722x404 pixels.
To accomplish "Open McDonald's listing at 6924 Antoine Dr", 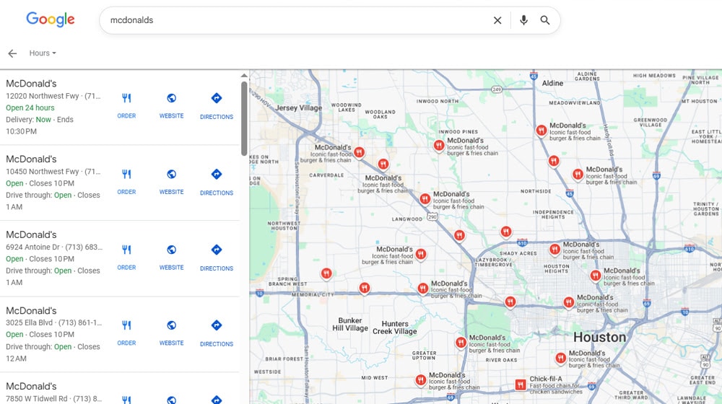I will click(31, 234).
